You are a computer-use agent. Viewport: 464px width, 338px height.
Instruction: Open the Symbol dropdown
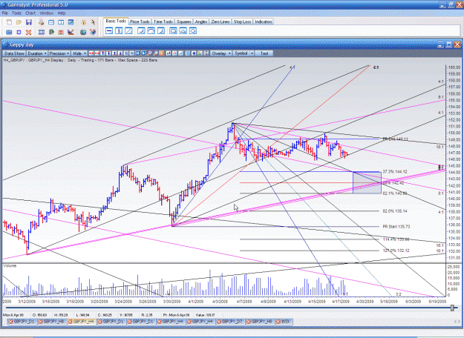(x=244, y=53)
